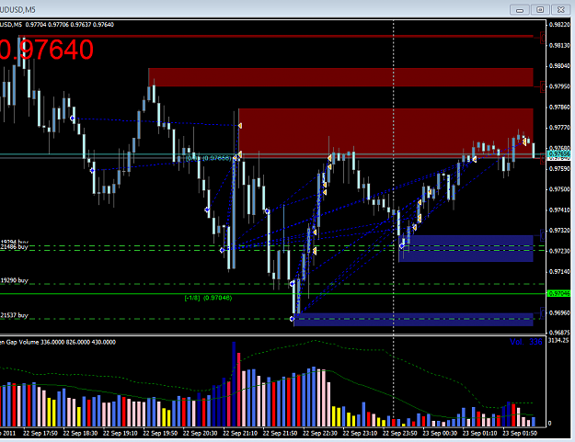Select the 21537 buy order label

[14, 315]
